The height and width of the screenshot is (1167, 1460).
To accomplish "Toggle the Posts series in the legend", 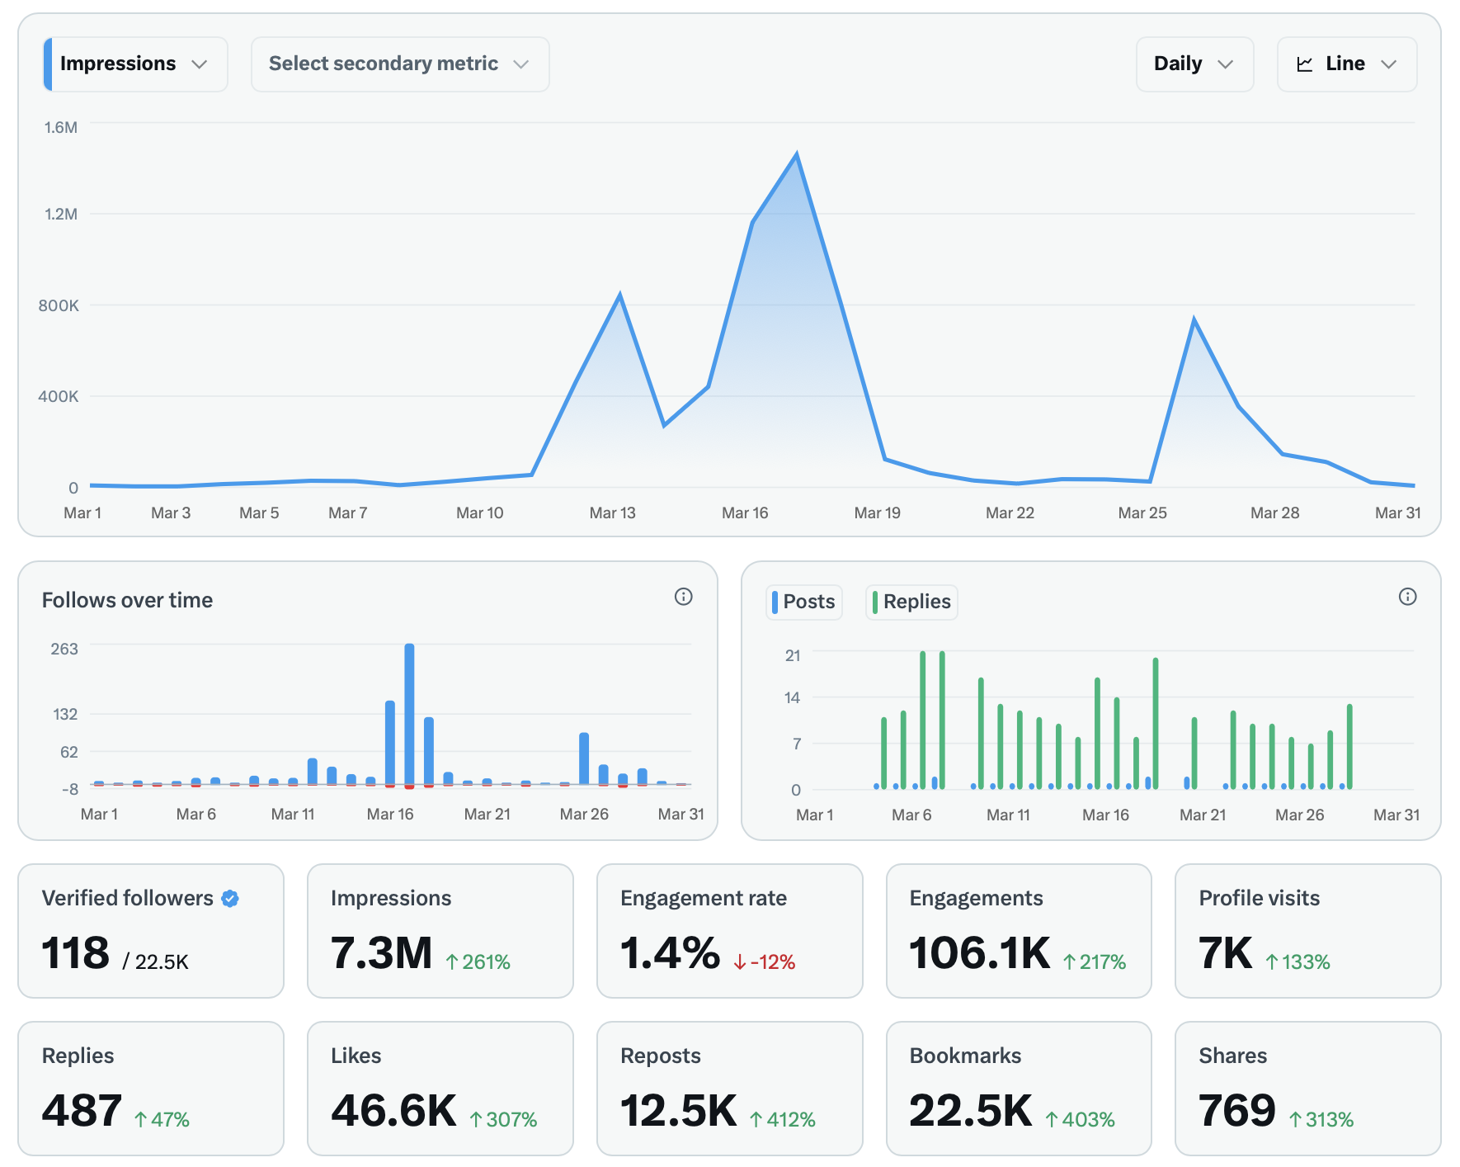I will (803, 602).
